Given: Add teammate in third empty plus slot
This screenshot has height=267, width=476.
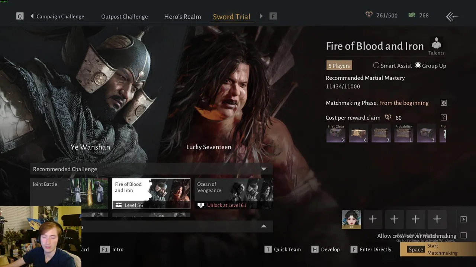Looking at the screenshot, I should [415, 219].
